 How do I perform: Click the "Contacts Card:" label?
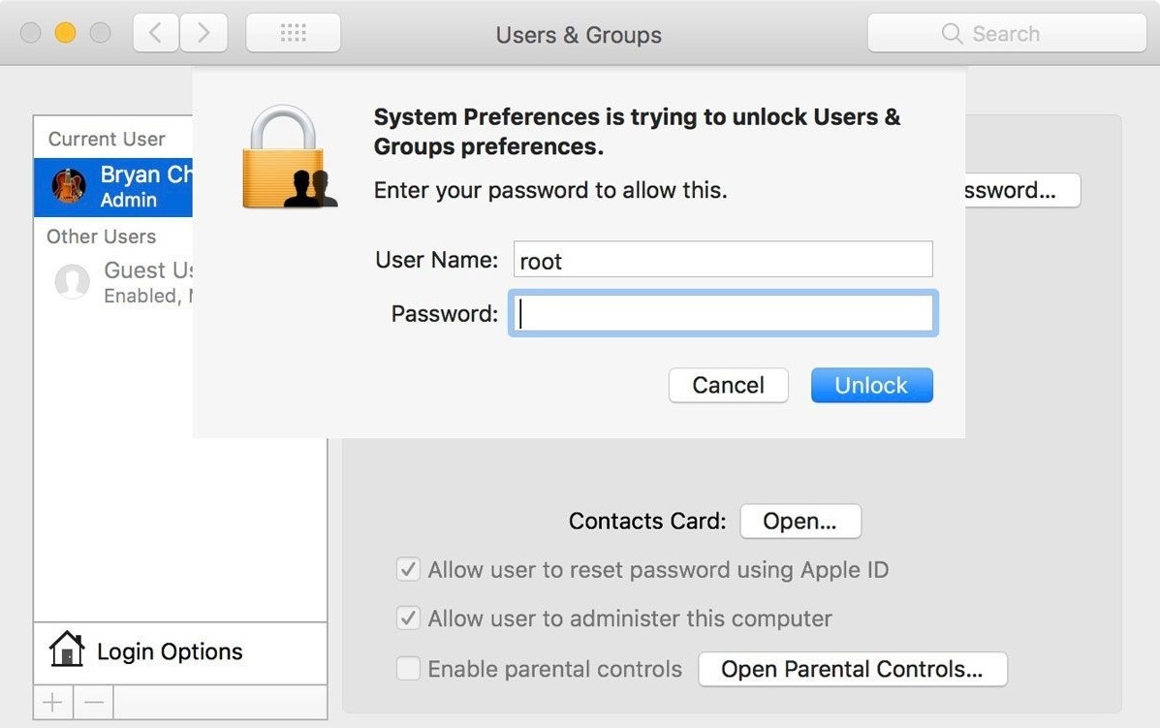click(x=647, y=521)
